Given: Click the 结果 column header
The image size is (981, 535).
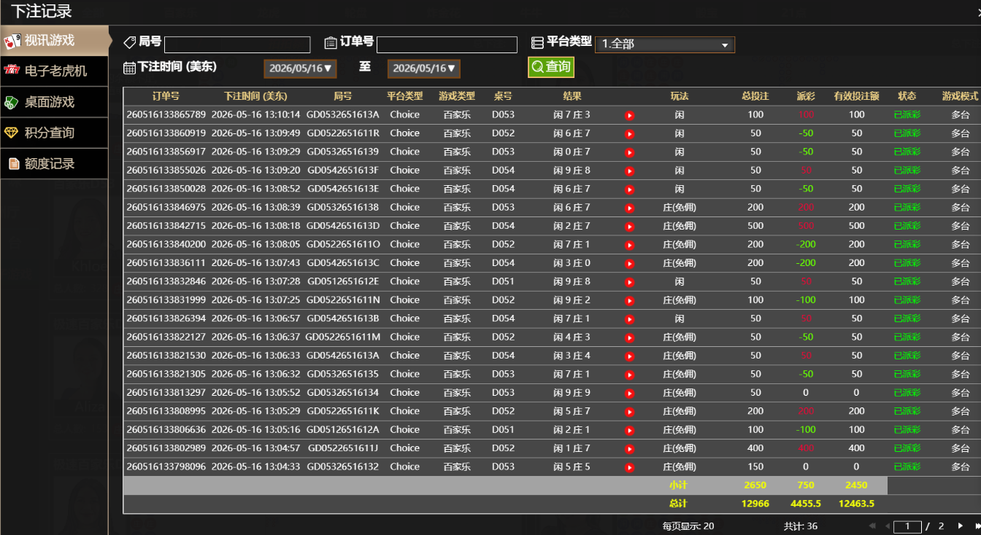Looking at the screenshot, I should (x=572, y=96).
